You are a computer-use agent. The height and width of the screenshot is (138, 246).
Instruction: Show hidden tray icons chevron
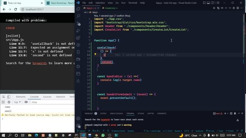pos(200,135)
